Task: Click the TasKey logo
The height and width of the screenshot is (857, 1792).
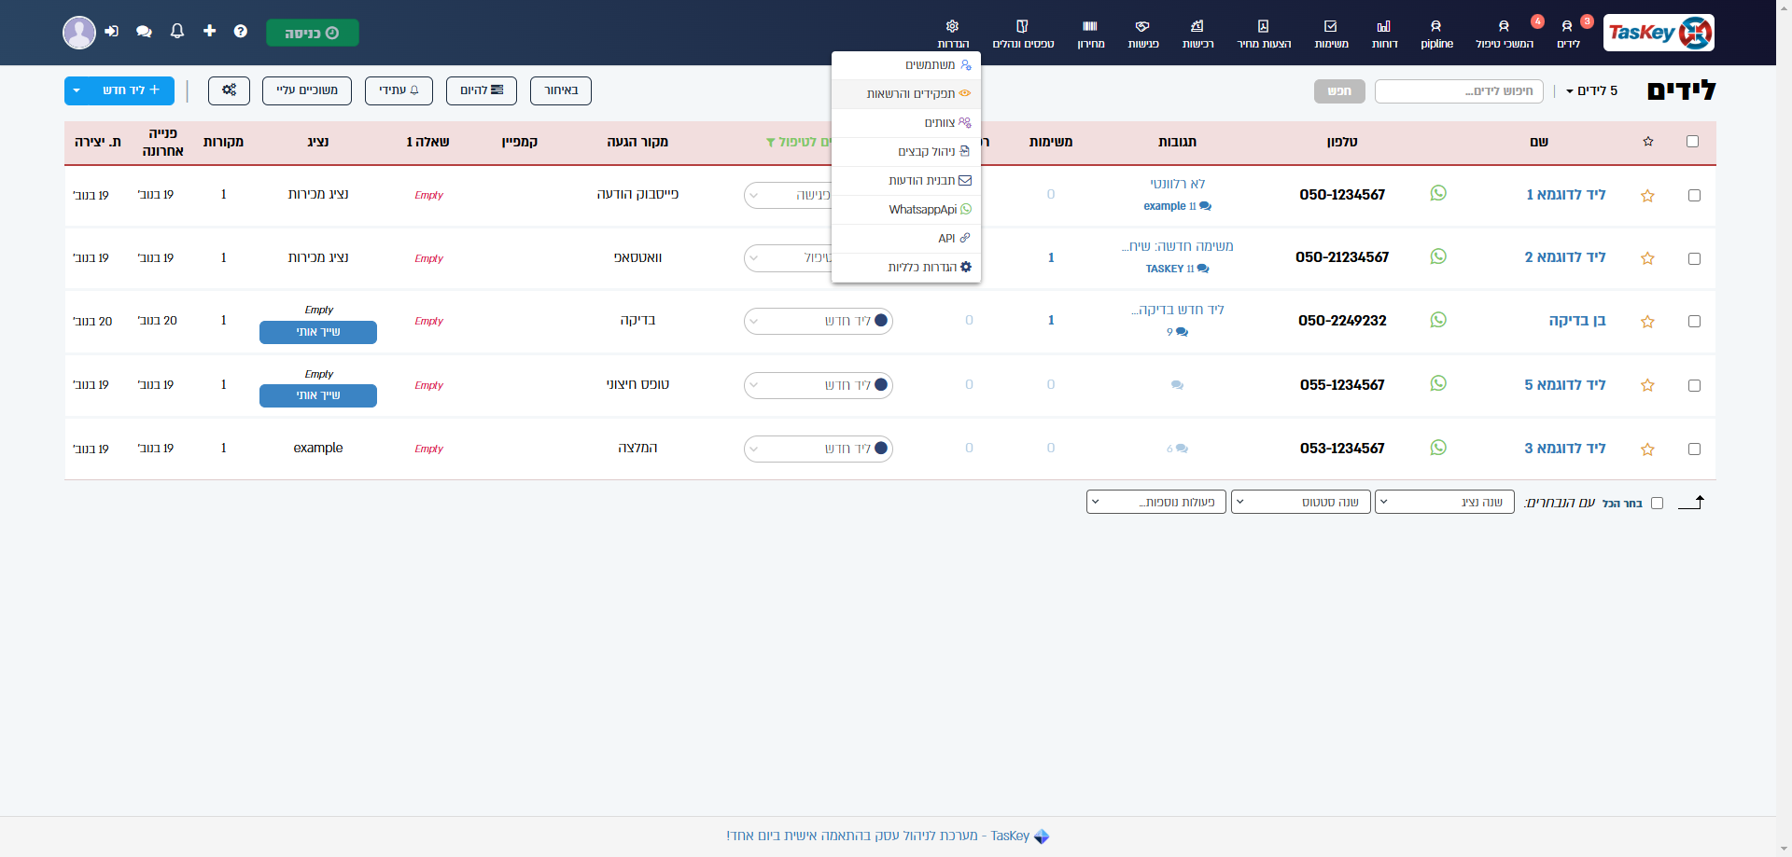Action: [1659, 33]
